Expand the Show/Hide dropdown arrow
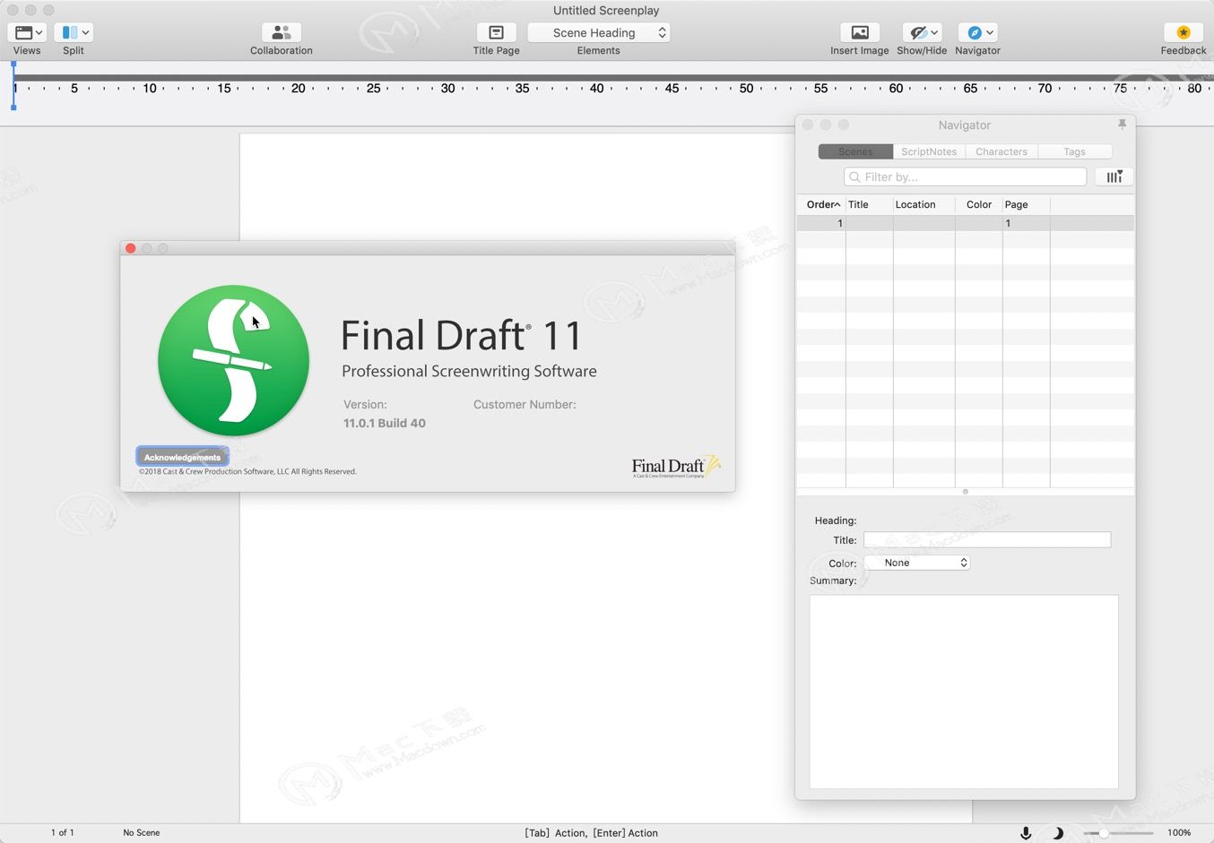This screenshot has width=1214, height=843. click(935, 32)
